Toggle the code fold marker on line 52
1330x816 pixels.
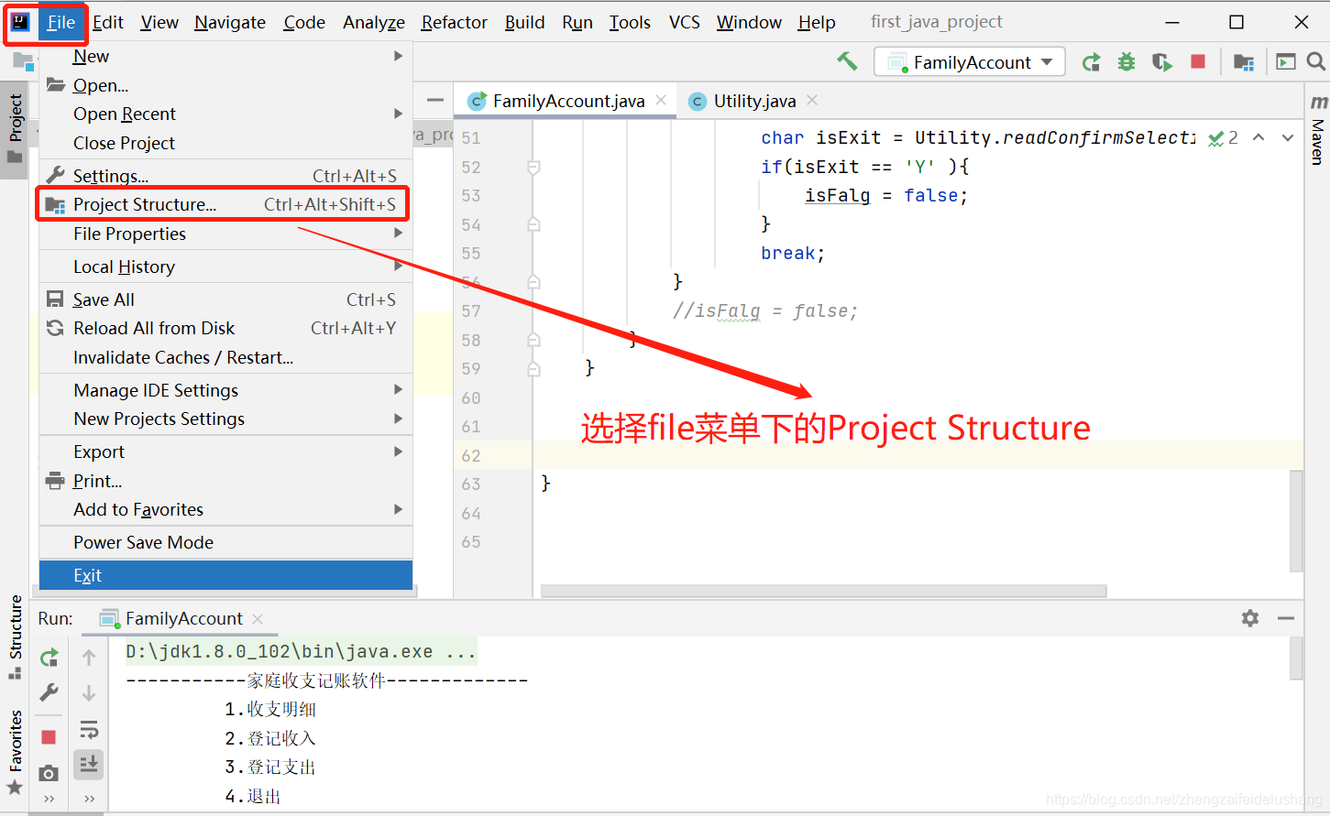click(x=533, y=167)
